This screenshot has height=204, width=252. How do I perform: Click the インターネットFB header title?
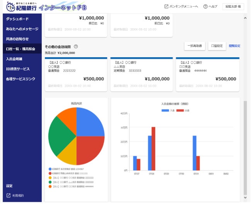tap(63, 8)
